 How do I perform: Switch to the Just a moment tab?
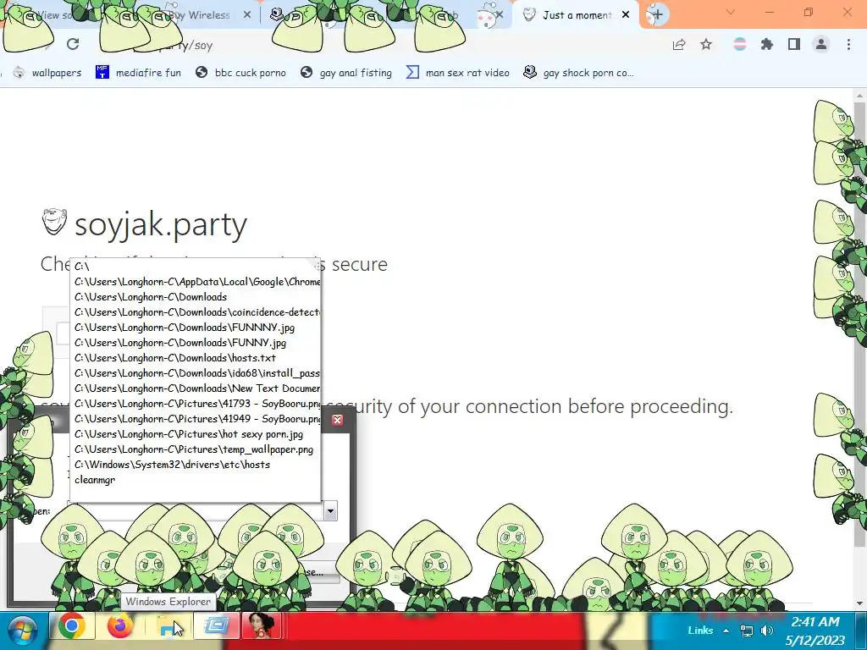point(577,15)
